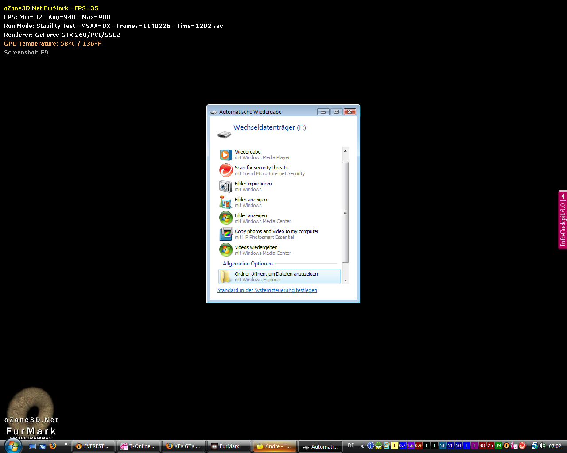The image size is (567, 453).
Task: Click the Switch between windows quick launch icon
Action: 43,446
